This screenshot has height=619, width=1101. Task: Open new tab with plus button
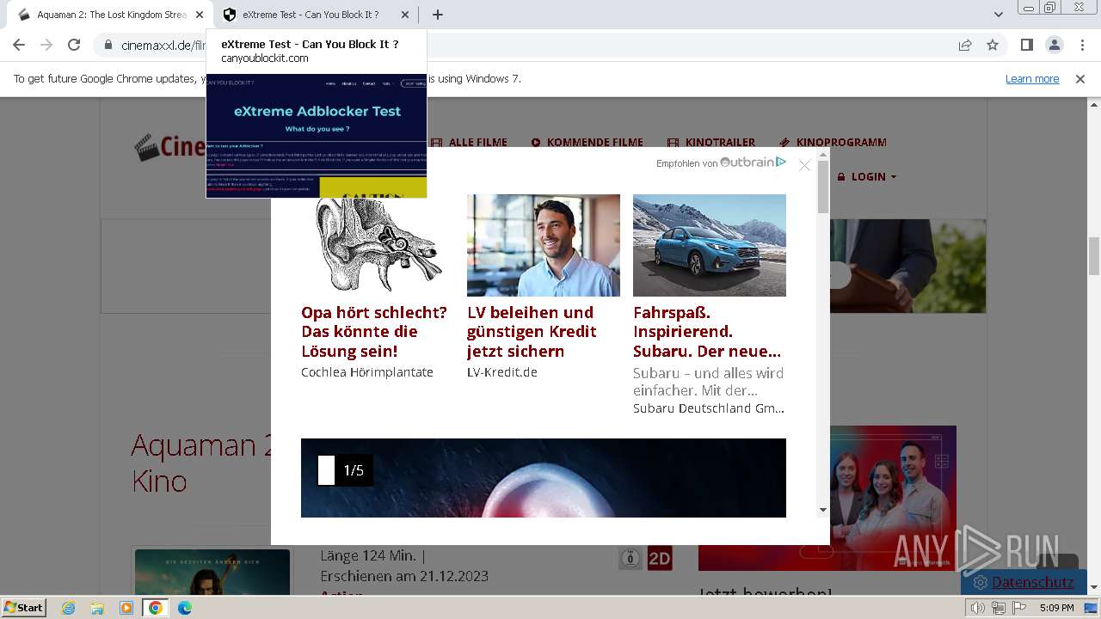[438, 15]
